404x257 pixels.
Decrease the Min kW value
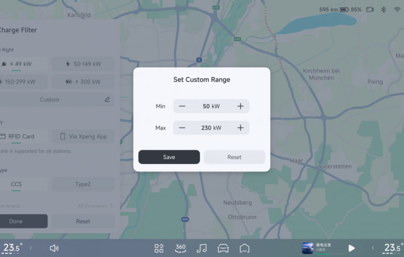(x=182, y=107)
